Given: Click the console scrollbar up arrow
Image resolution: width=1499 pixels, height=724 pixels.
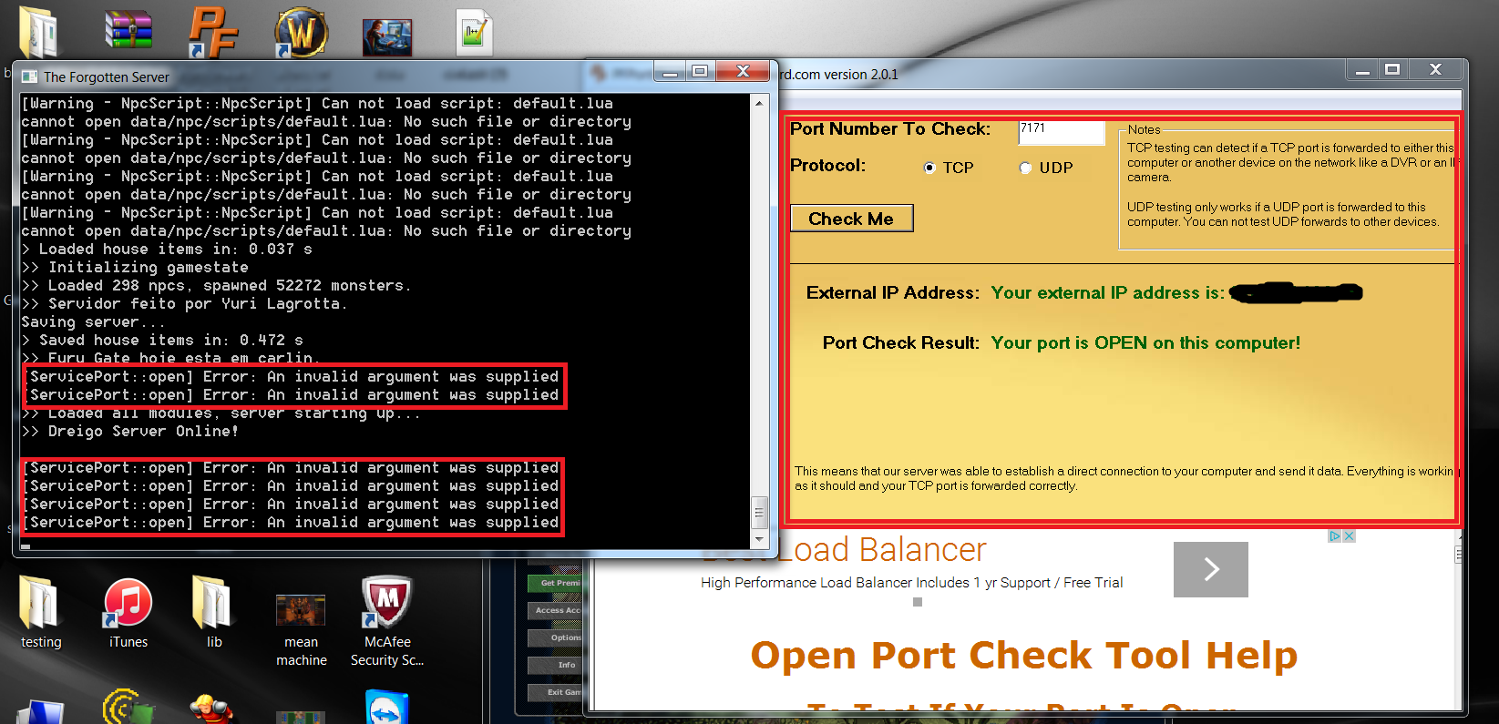Looking at the screenshot, I should tap(759, 104).
